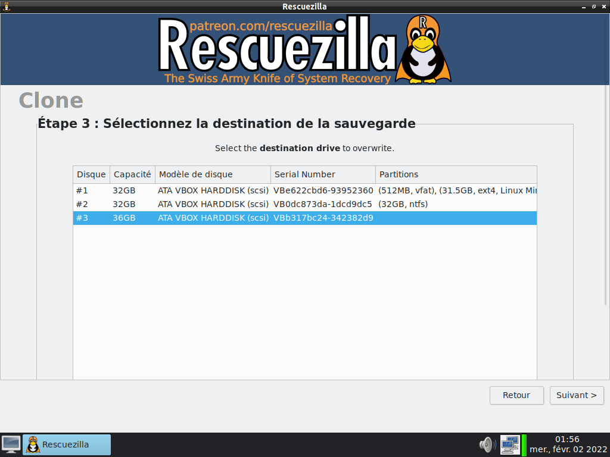This screenshot has width=610, height=457.
Task: Click the disk model cell of disk #2
Action: (x=213, y=205)
